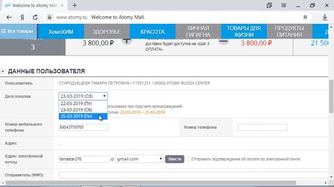This screenshot has width=334, height=187.
Task: Open the browser hamburger menu
Action: coord(283,5)
